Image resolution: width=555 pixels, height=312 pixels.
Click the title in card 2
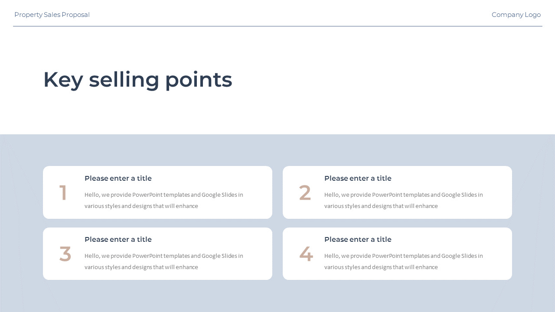coord(358,178)
